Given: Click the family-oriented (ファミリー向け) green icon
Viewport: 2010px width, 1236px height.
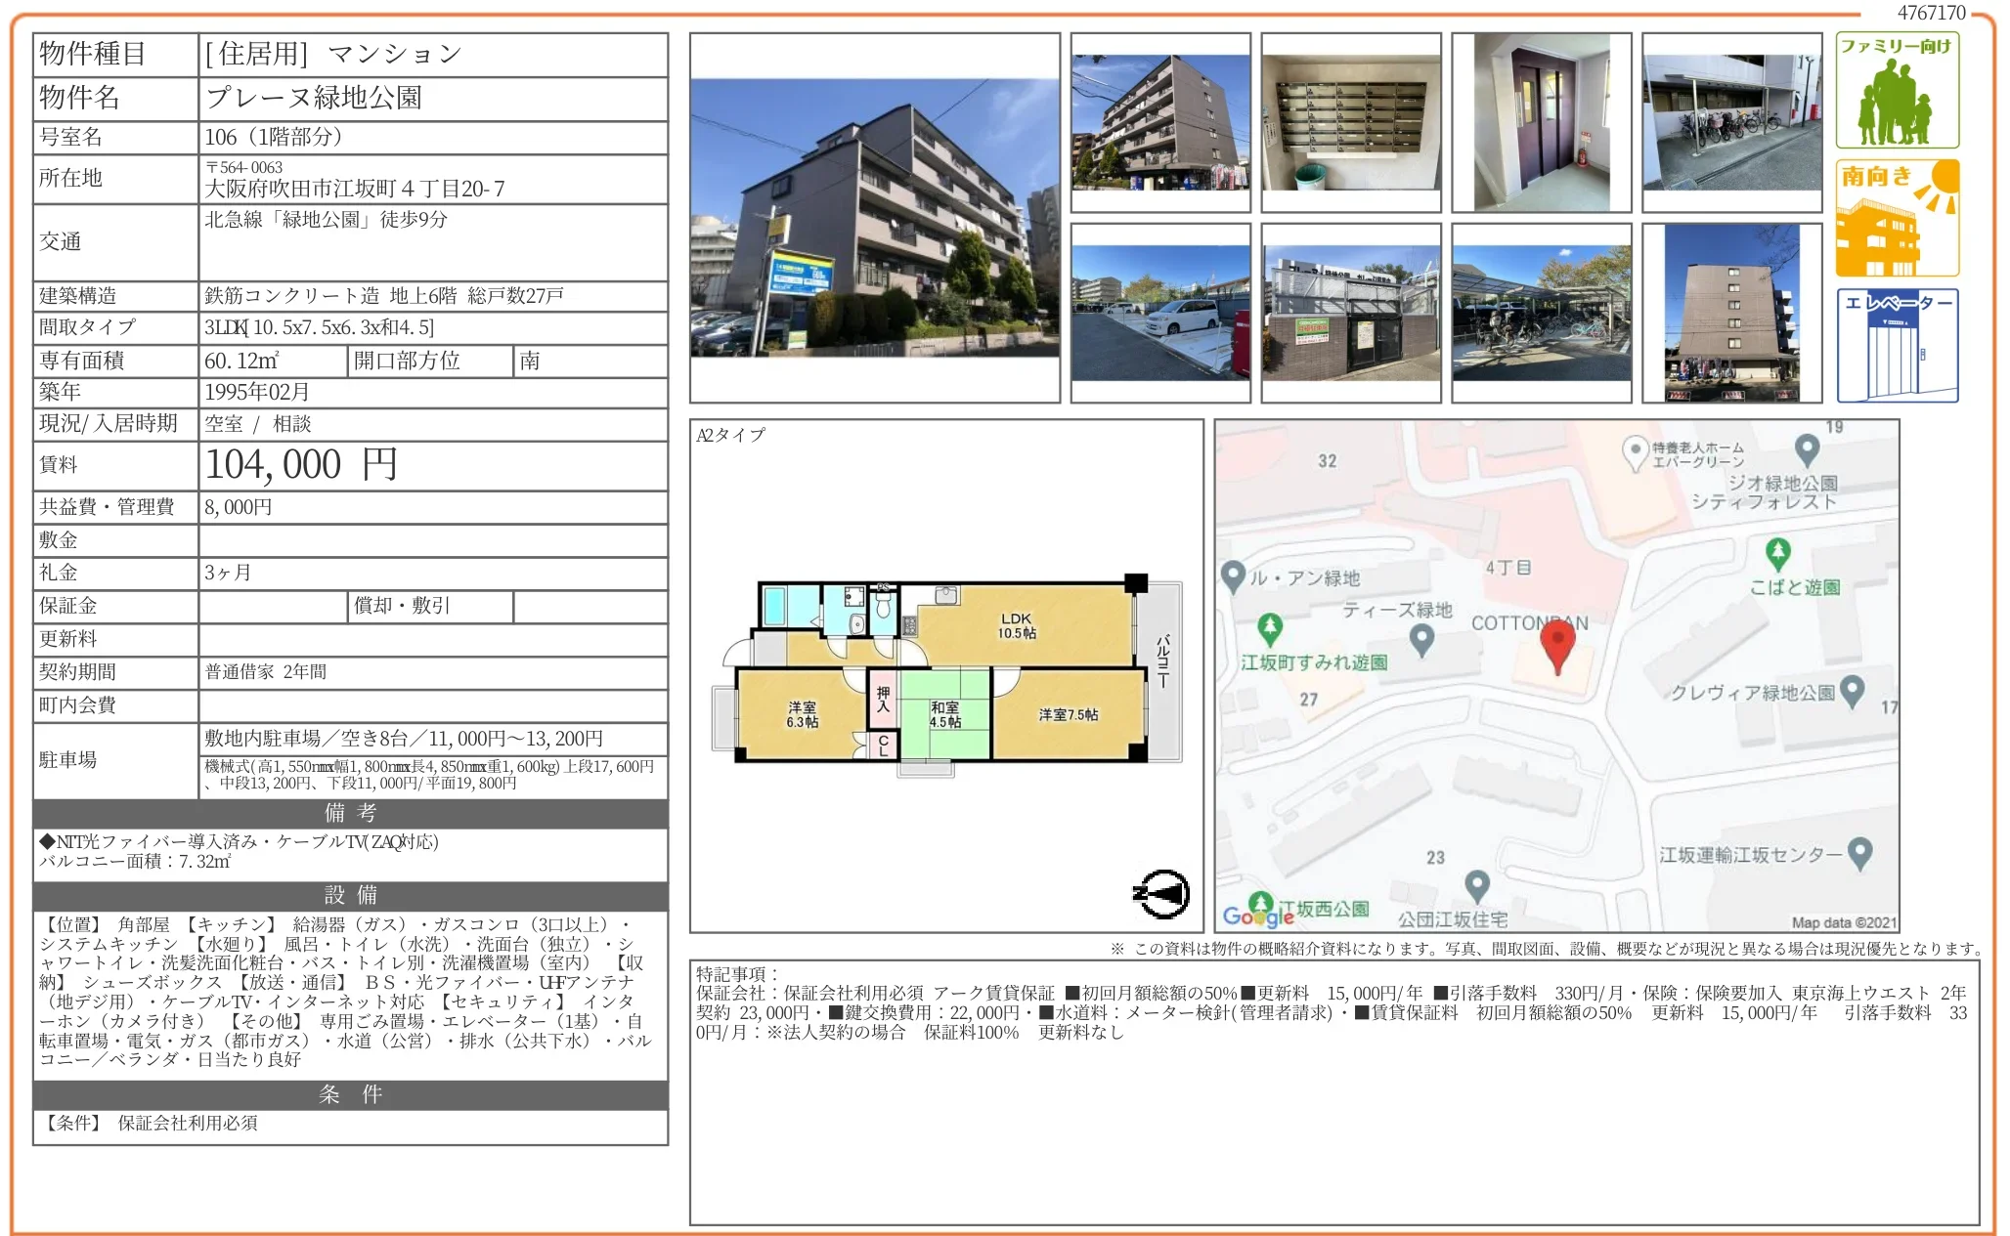Looking at the screenshot, I should [x=1896, y=90].
